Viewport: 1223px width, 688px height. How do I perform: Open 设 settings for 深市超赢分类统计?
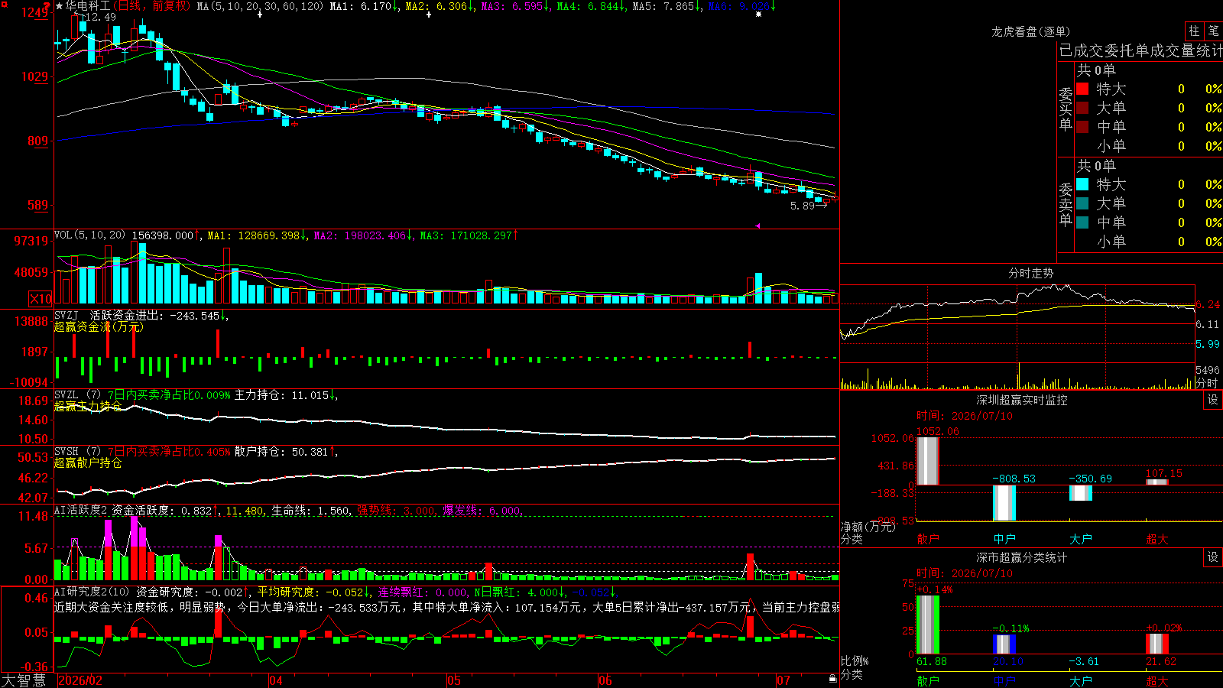1213,557
